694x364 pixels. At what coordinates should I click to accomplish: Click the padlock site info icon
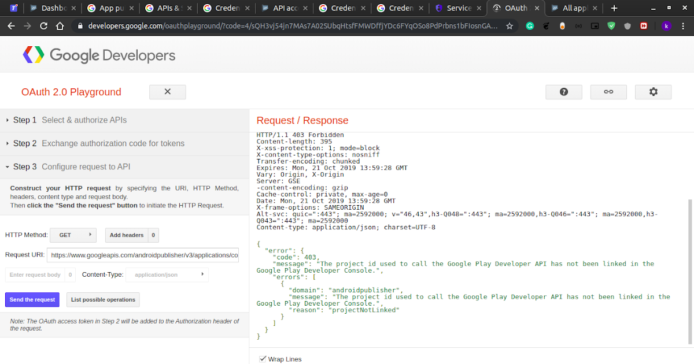tap(80, 26)
